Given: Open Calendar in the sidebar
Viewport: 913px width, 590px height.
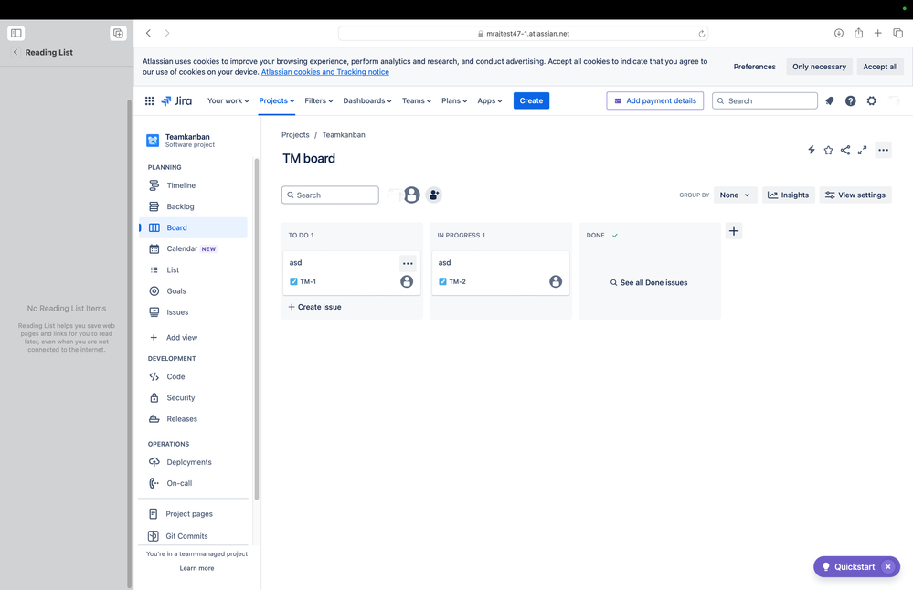Looking at the screenshot, I should (193, 249).
